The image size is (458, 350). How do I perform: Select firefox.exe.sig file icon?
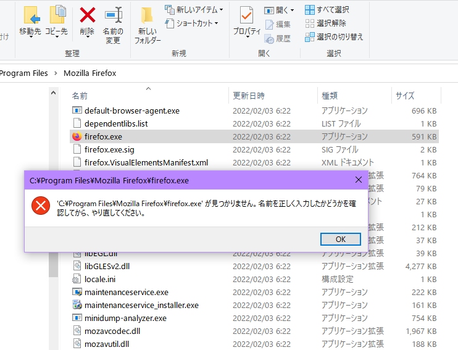[x=77, y=149]
